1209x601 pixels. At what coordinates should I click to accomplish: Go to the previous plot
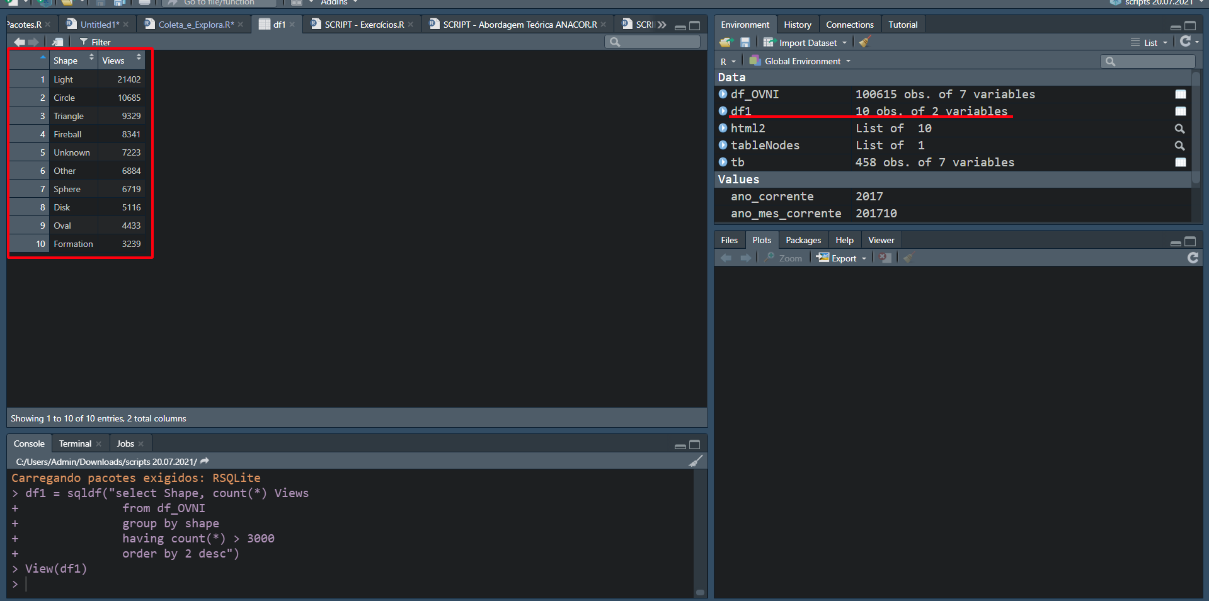[x=726, y=258]
